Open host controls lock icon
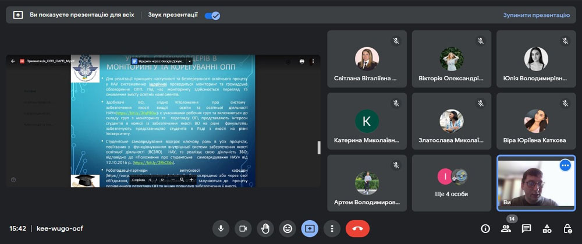The width and height of the screenshot is (582, 244). click(x=567, y=228)
